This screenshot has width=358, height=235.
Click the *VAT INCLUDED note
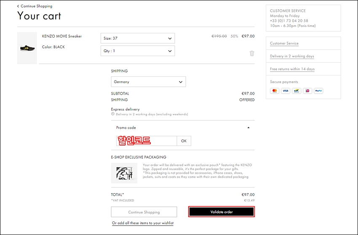(x=123, y=200)
